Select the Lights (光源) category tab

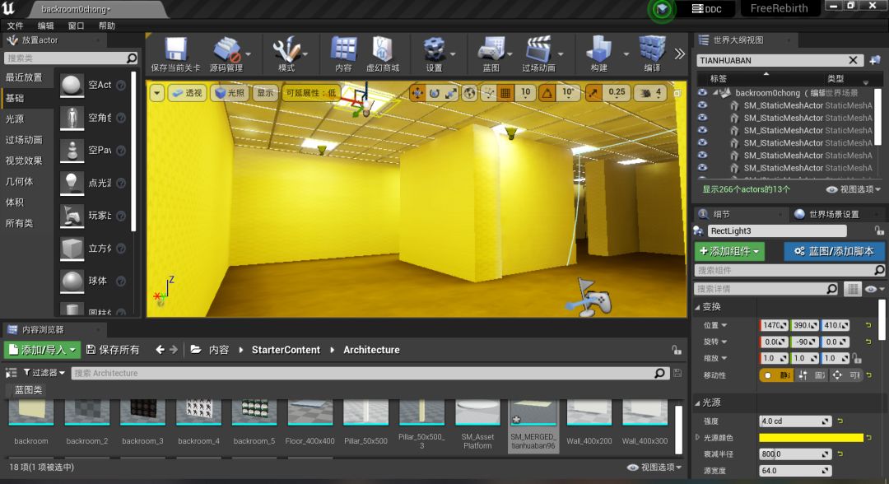15,119
